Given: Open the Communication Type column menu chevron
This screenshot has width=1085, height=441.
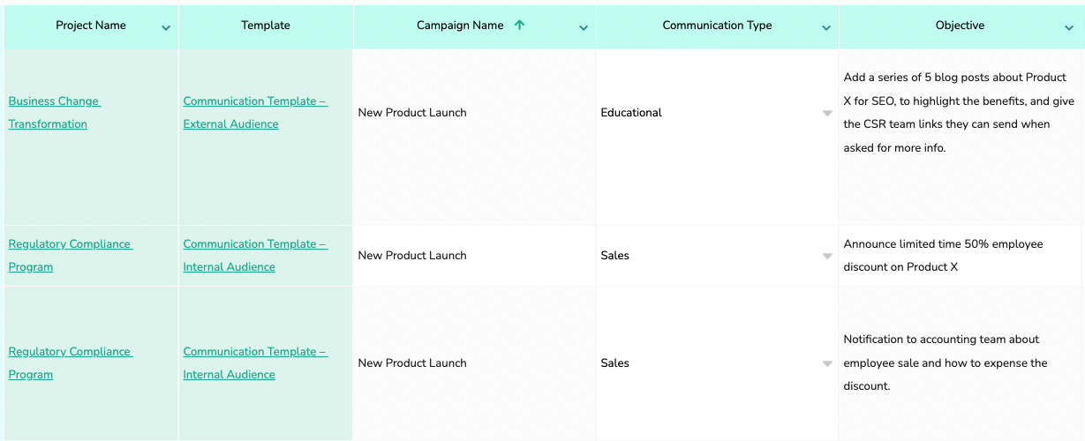Looking at the screenshot, I should (826, 28).
